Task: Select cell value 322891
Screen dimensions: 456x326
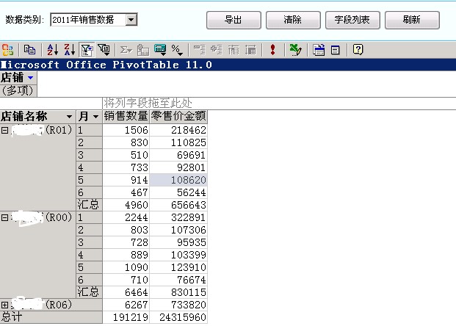Action: pyautogui.click(x=178, y=217)
